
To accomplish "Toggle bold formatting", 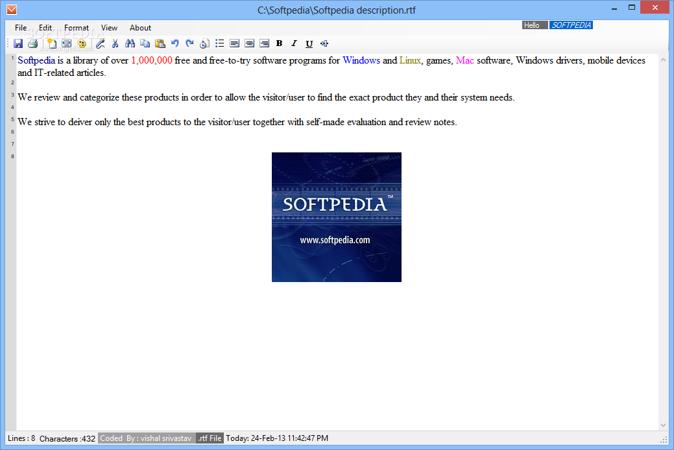I will [280, 43].
